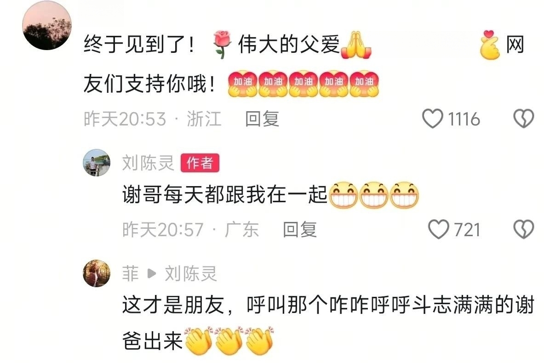Tap 刘陈灵 name in the reply-to header
The width and height of the screenshot is (544, 363).
click(190, 273)
